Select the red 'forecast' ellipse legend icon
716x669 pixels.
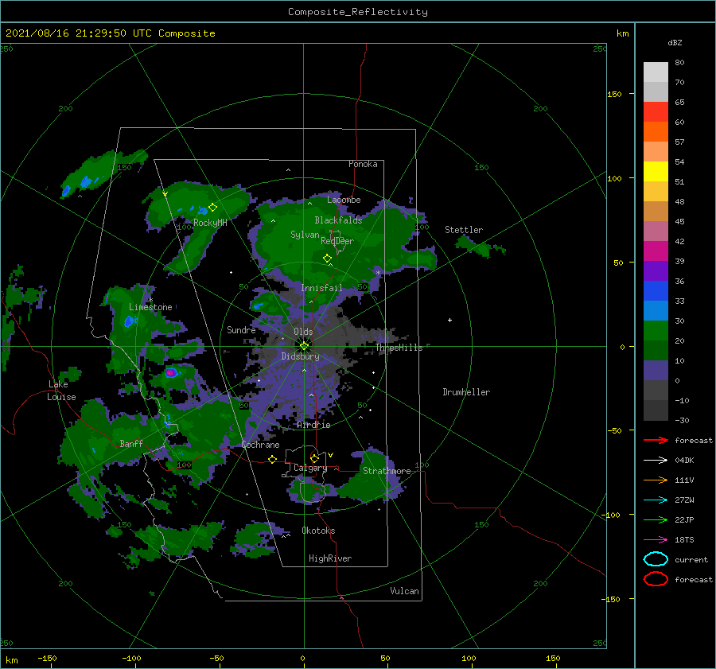656,579
